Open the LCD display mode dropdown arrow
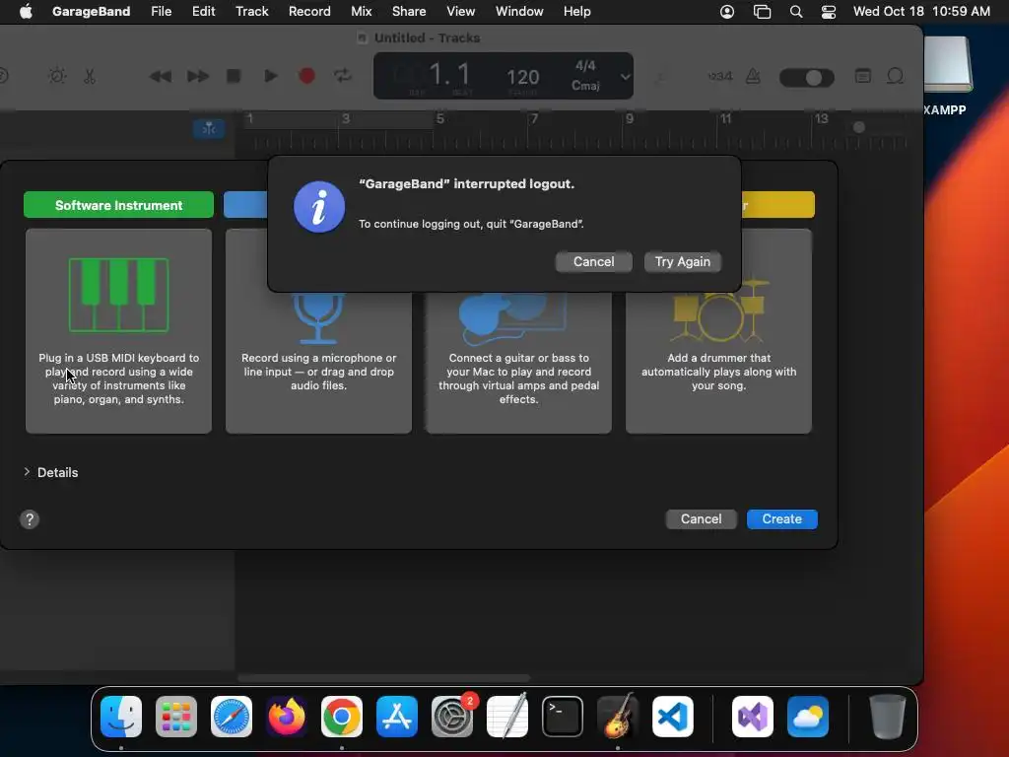Image resolution: width=1009 pixels, height=757 pixels. (625, 77)
